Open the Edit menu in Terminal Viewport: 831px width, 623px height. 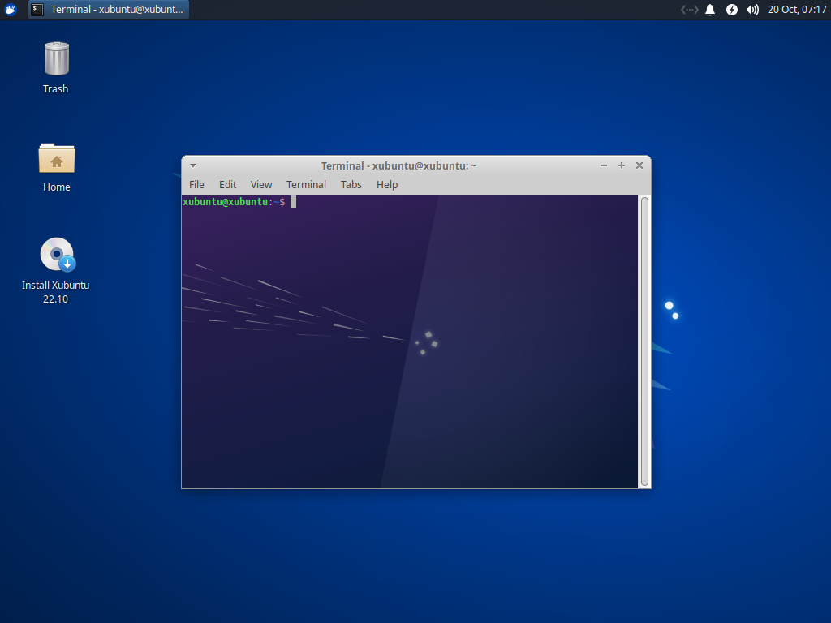pyautogui.click(x=227, y=184)
